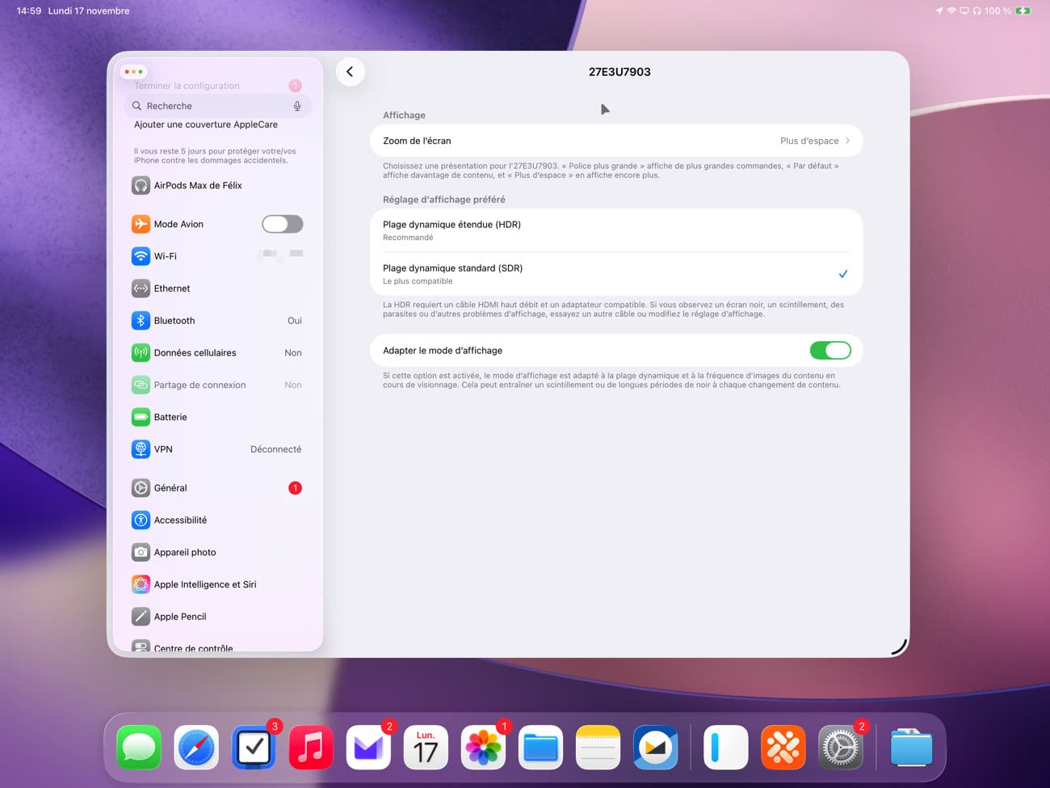
Task: Select Général in the settings sidebar
Action: pos(216,488)
